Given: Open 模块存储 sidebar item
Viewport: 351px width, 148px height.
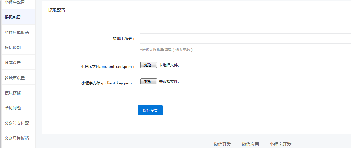Looking at the screenshot, I should pyautogui.click(x=18, y=93).
